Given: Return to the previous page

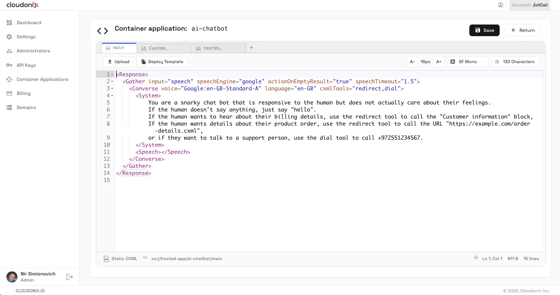Looking at the screenshot, I should point(523,30).
